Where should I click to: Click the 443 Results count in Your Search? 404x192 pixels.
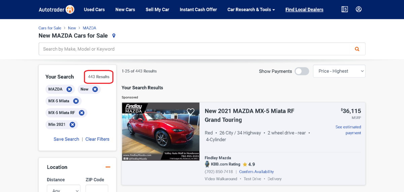coord(99,77)
